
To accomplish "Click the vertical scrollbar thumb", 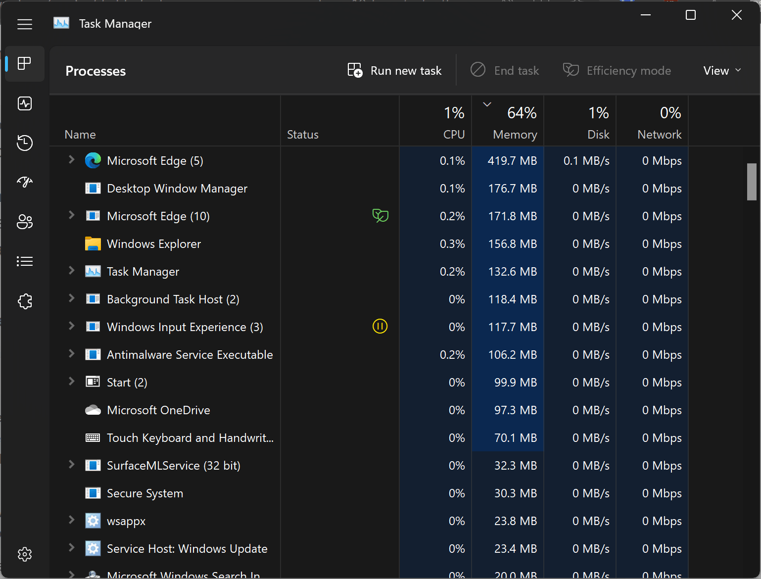I will pyautogui.click(x=752, y=182).
